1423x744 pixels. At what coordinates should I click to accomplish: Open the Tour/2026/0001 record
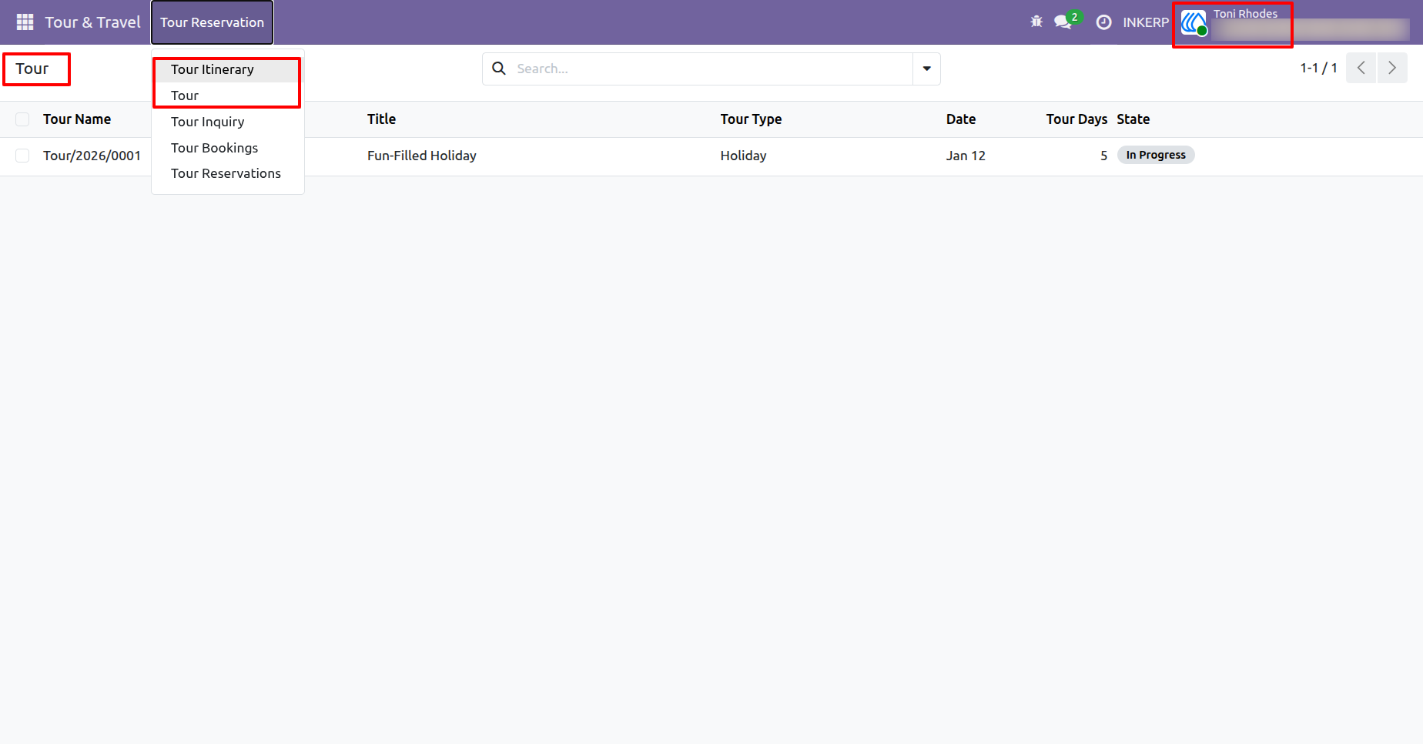click(x=92, y=156)
